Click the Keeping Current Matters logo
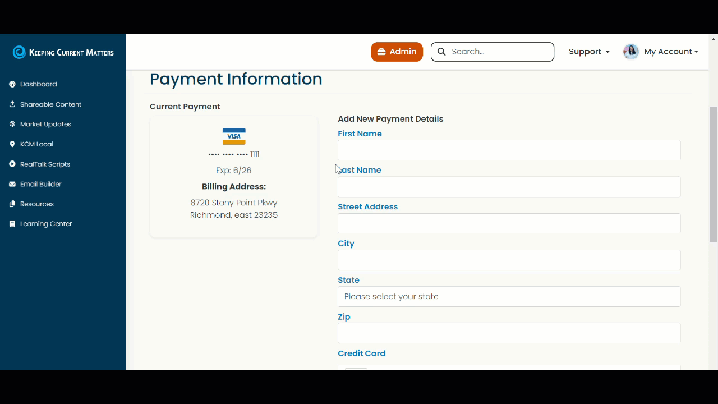This screenshot has width=718, height=404. tap(63, 52)
